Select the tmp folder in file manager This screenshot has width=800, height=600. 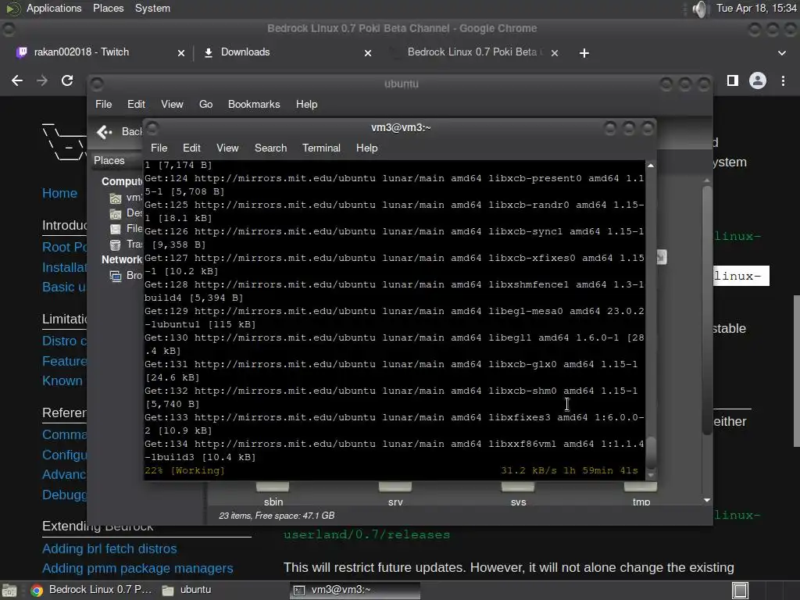641,494
